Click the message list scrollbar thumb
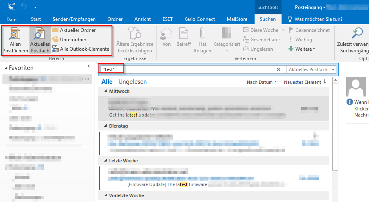Image resolution: width=369 pixels, height=202 pixels. pyautogui.click(x=335, y=127)
